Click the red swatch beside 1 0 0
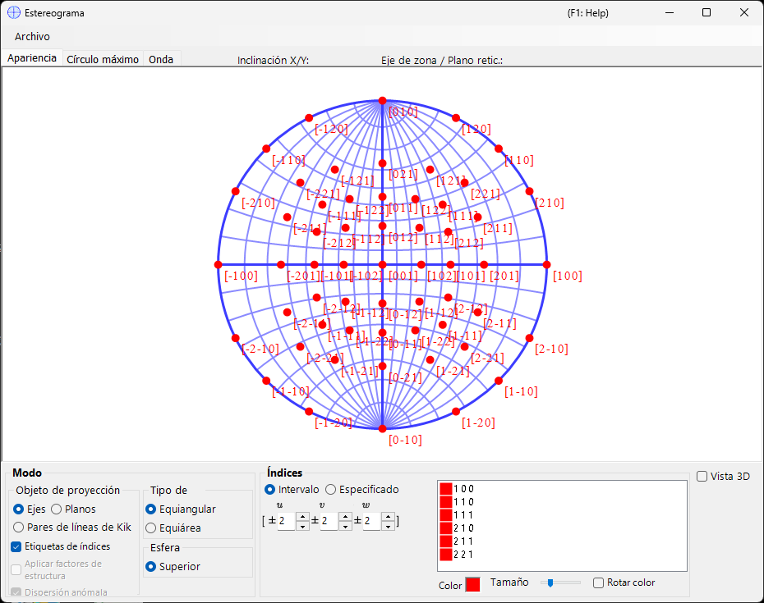 446,489
